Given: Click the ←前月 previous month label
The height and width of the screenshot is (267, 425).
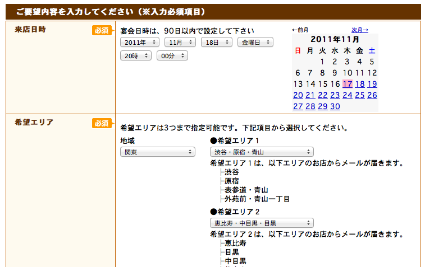Looking at the screenshot, I should 300,30.
